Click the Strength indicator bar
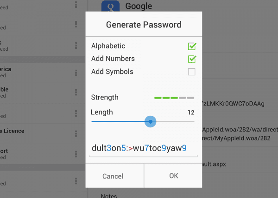Viewport: 278px width, 198px height. tap(174, 98)
